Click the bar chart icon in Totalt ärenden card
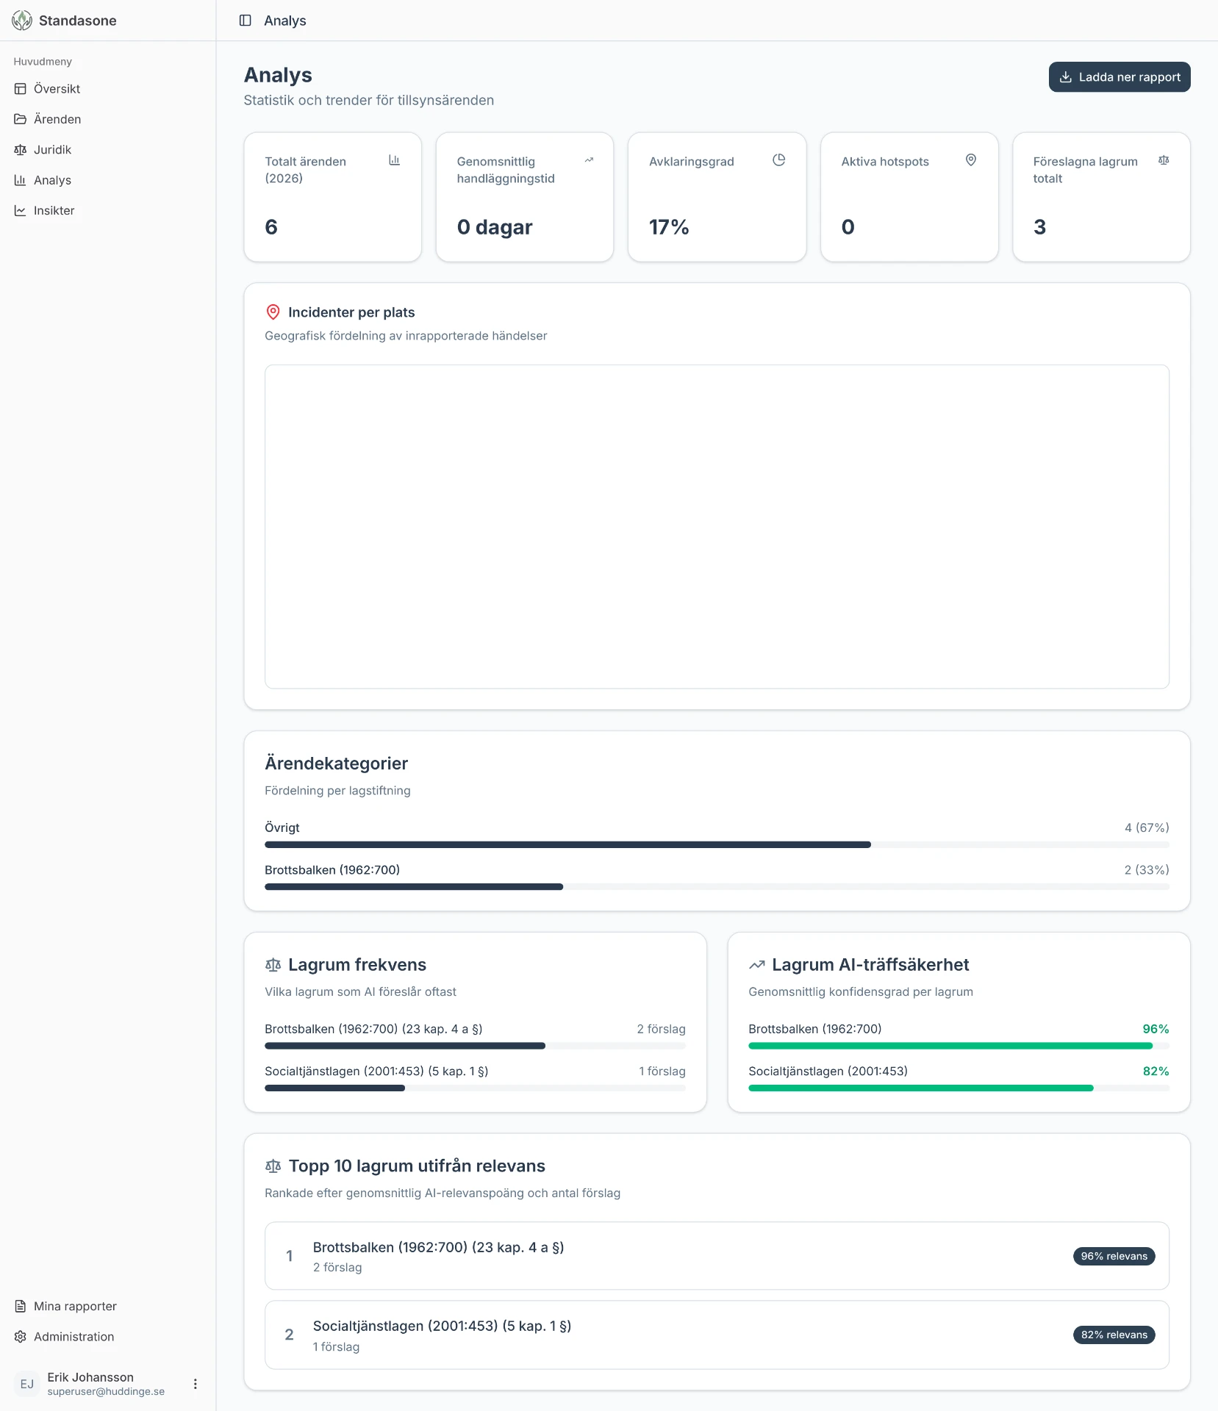 395,160
